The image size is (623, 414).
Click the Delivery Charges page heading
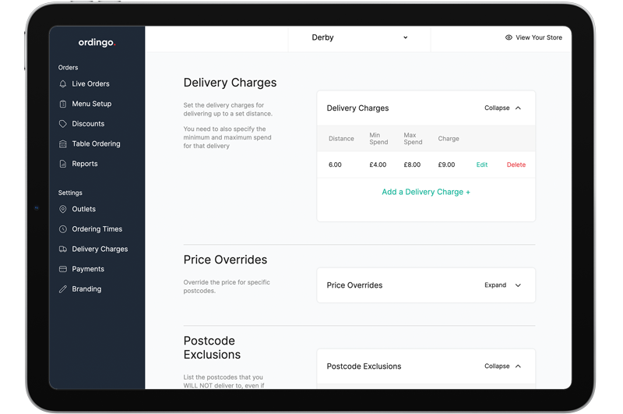230,83
